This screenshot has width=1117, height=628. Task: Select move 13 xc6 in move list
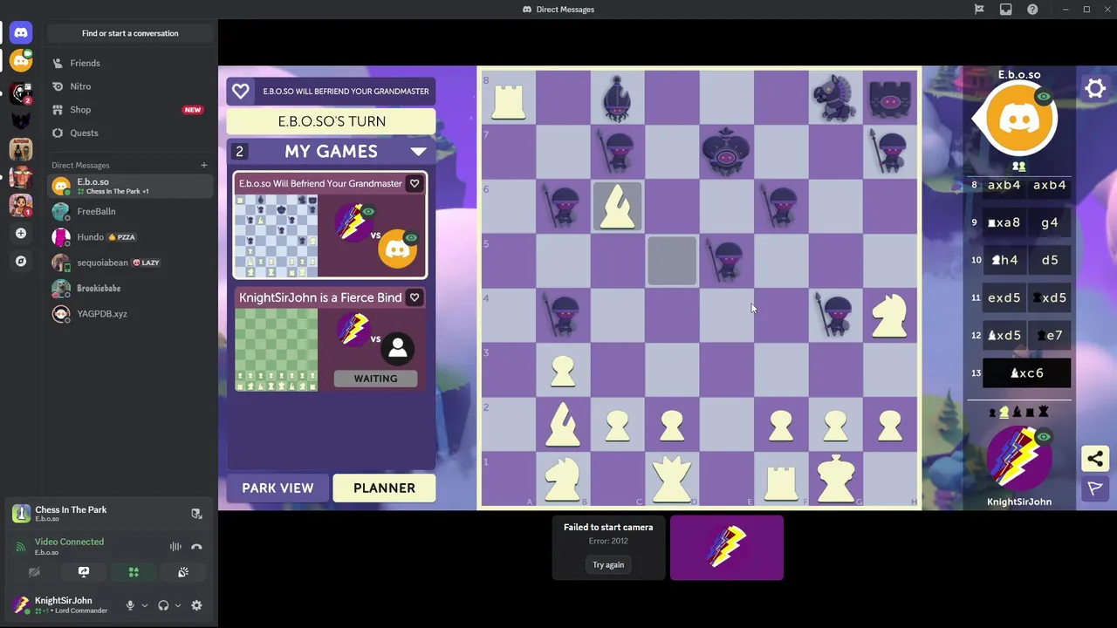tap(1026, 373)
